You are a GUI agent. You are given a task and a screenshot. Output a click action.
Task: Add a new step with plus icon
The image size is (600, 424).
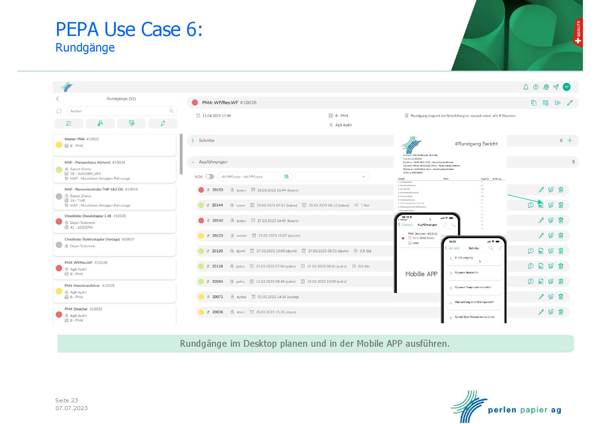tap(570, 140)
